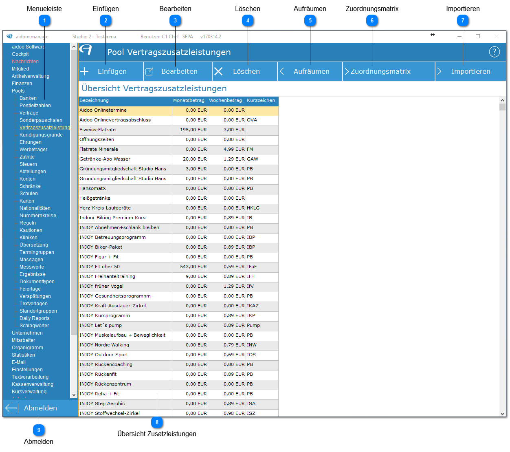This screenshot has width=510, height=452.
Task: Click the sidebar scroll up arrow
Action: (x=74, y=46)
